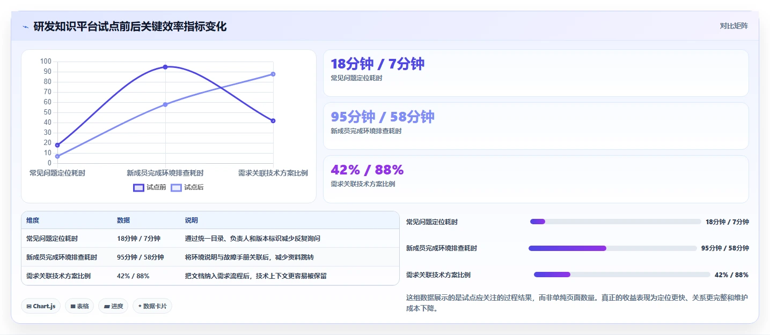Click chart axis label 新成员完成环境排查耗时

[x=165, y=173]
